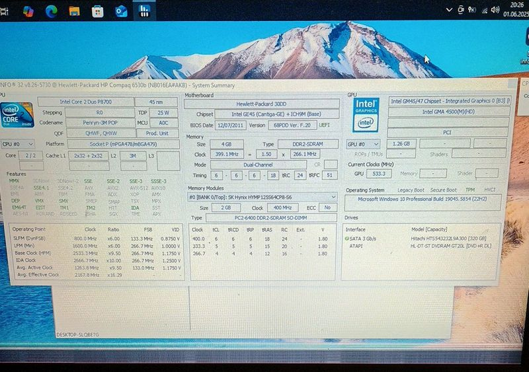Click the Intel Core 2 Duo P8700 field

(x=86, y=102)
